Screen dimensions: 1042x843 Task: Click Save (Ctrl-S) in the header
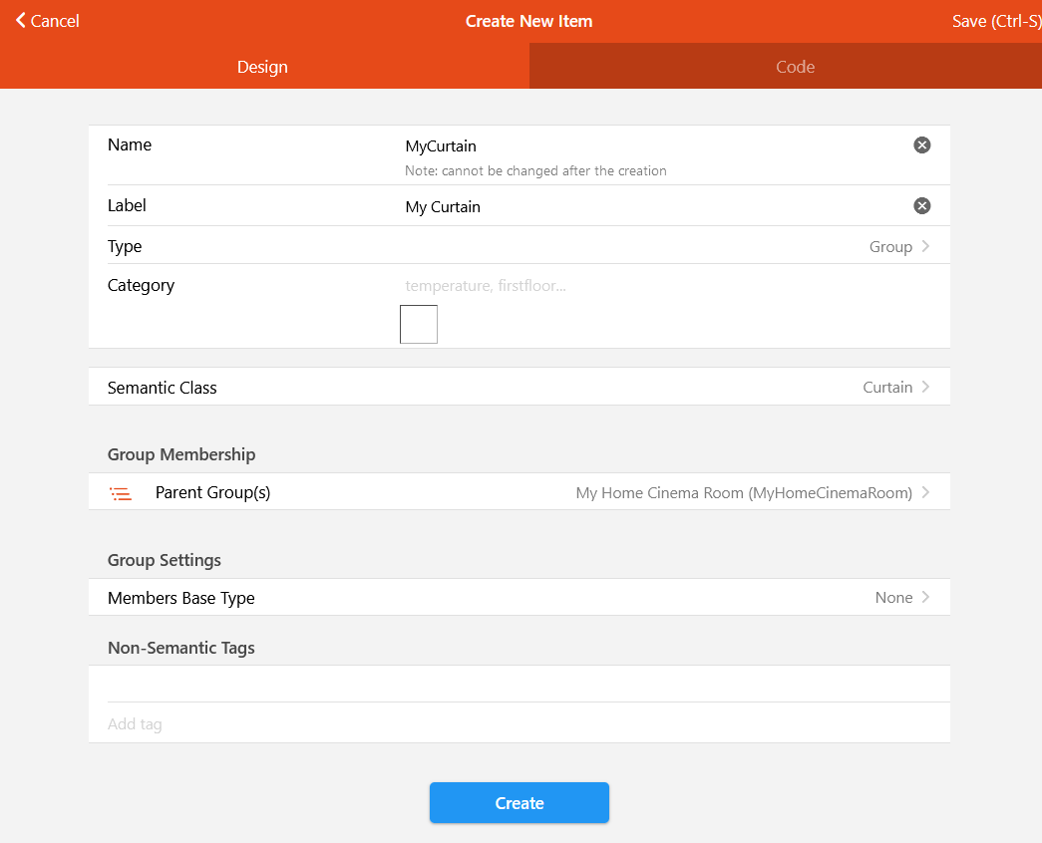click(x=995, y=21)
